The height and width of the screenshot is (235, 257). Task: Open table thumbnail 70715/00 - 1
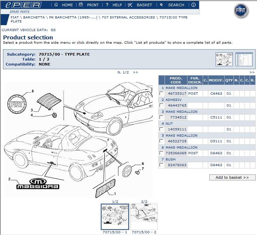[115, 216]
